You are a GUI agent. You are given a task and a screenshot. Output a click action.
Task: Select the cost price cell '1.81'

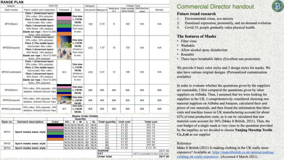coord(90,24)
